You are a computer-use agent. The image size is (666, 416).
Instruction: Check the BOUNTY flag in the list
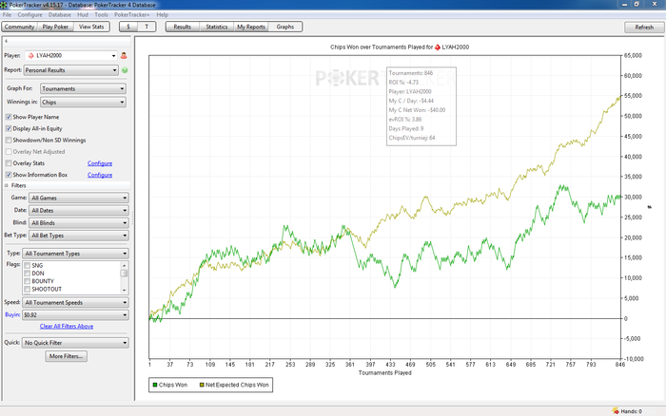(x=28, y=281)
